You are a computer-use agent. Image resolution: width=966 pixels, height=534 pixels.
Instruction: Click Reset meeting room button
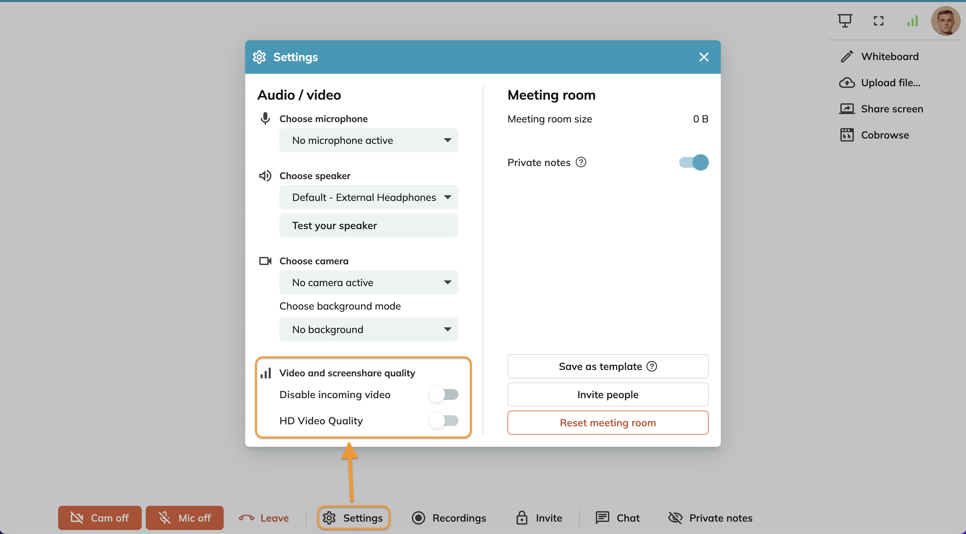(x=608, y=423)
